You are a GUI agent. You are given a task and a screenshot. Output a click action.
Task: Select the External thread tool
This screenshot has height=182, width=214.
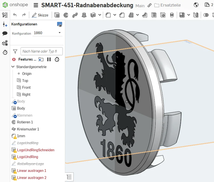tap(172, 15)
